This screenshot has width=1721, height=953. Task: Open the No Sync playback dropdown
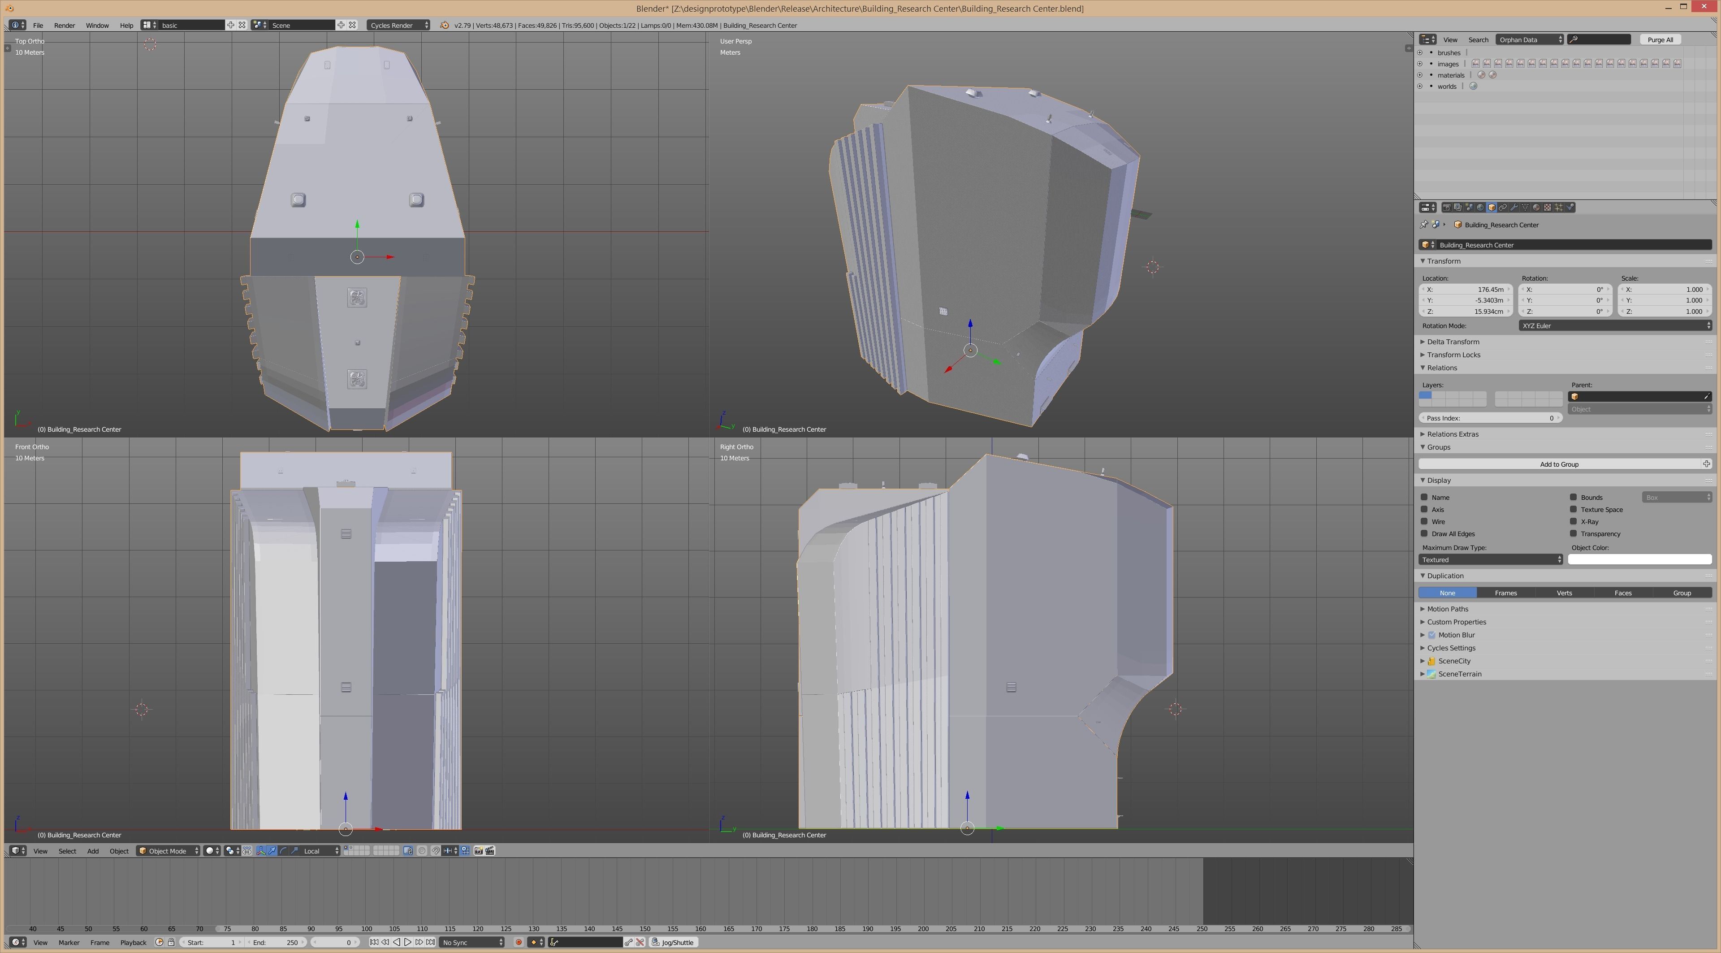point(472,942)
